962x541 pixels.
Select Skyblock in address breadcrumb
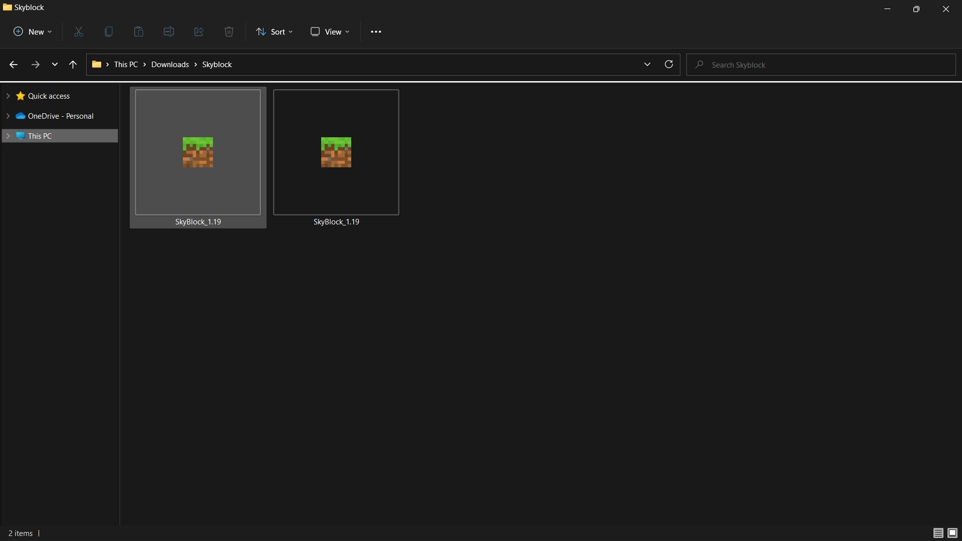[217, 65]
